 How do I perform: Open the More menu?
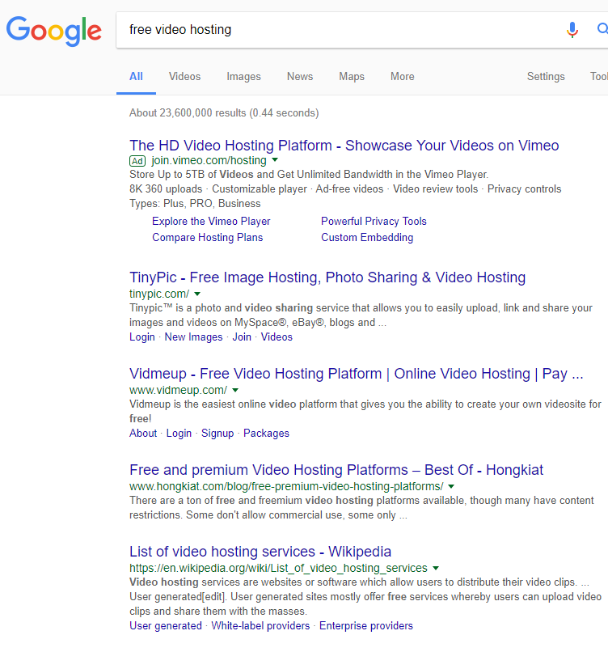pyautogui.click(x=403, y=77)
